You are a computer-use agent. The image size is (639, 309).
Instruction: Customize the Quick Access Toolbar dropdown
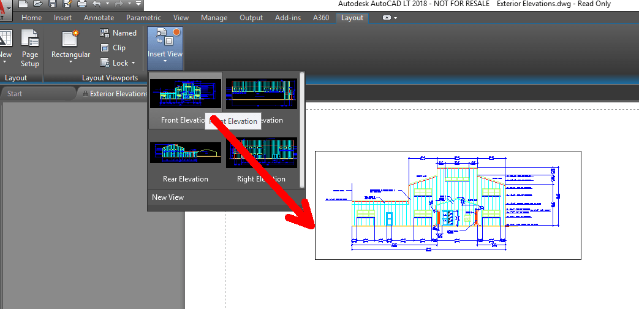138,4
